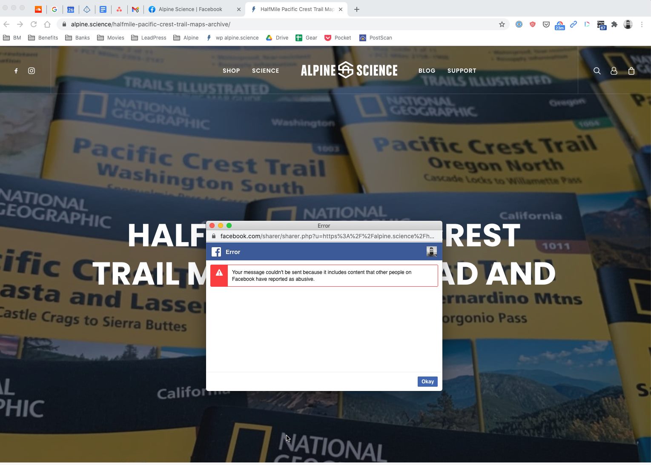Open the Chrome three-dot menu
This screenshot has width=651, height=465.
tap(642, 24)
